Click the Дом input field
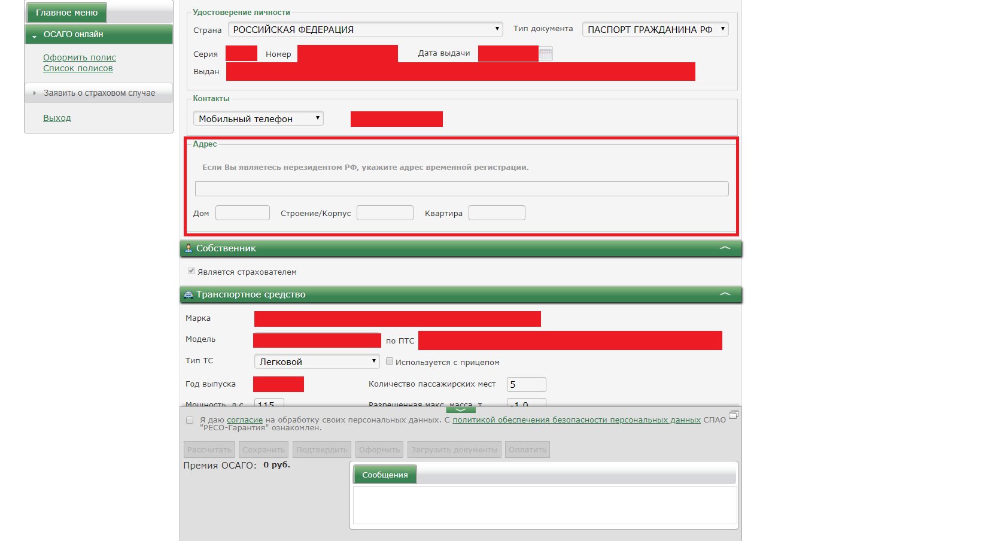 (242, 213)
